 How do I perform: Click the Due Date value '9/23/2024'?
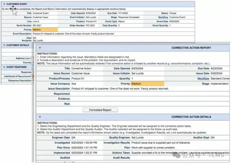pos(216,69)
